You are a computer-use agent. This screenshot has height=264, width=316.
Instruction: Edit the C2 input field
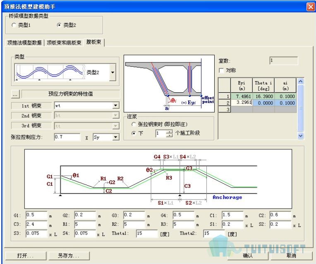click(280, 215)
